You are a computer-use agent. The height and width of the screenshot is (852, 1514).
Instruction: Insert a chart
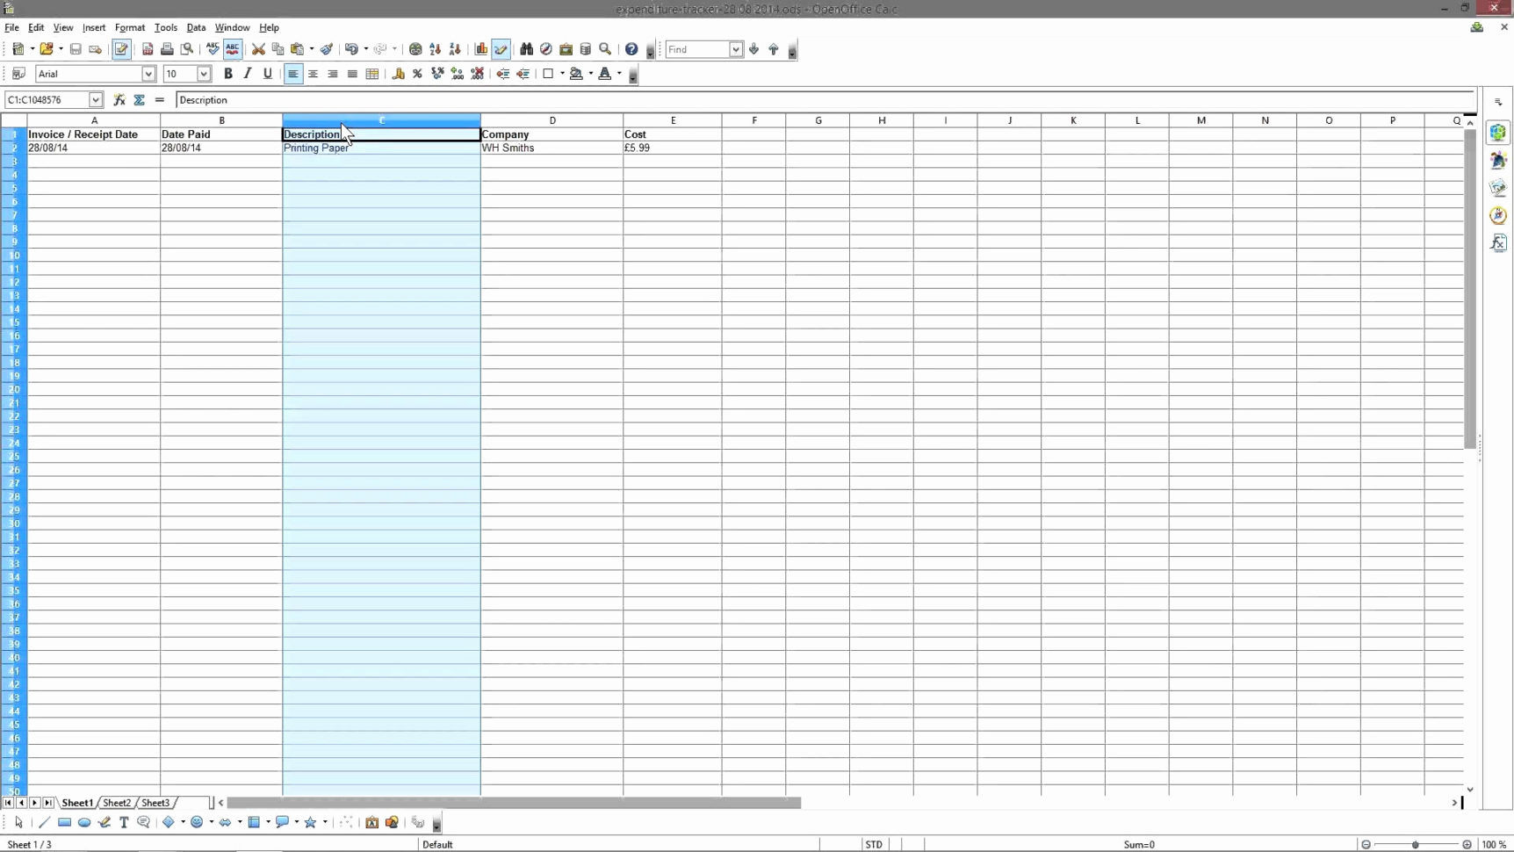pos(480,49)
